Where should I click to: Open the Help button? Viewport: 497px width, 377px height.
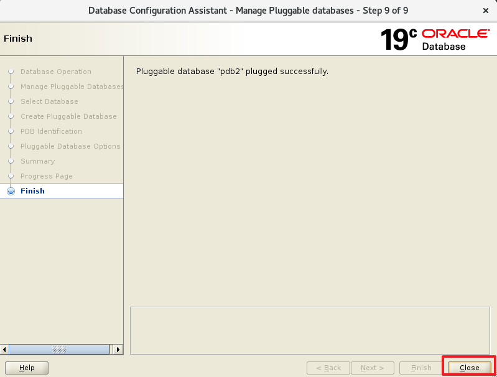point(27,368)
